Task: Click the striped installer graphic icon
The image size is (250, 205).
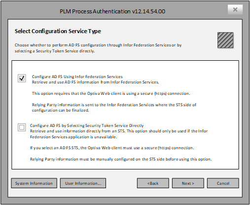Action: pyautogui.click(x=225, y=40)
